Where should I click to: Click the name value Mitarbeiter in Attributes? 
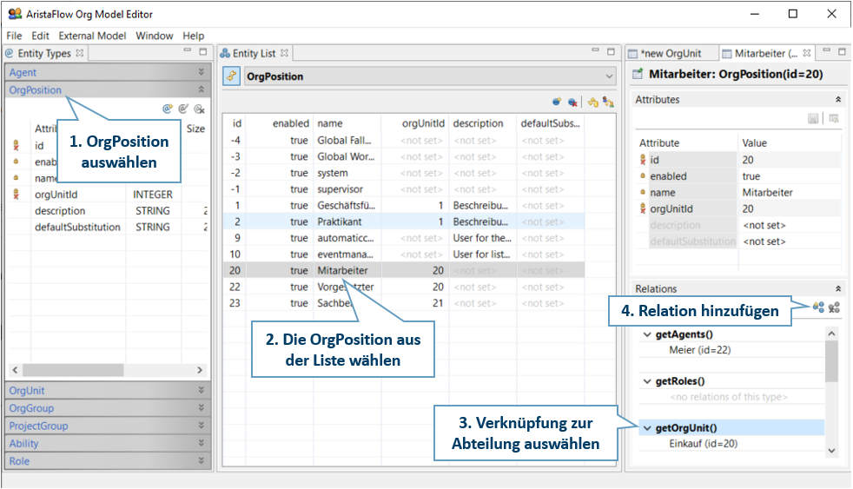767,193
